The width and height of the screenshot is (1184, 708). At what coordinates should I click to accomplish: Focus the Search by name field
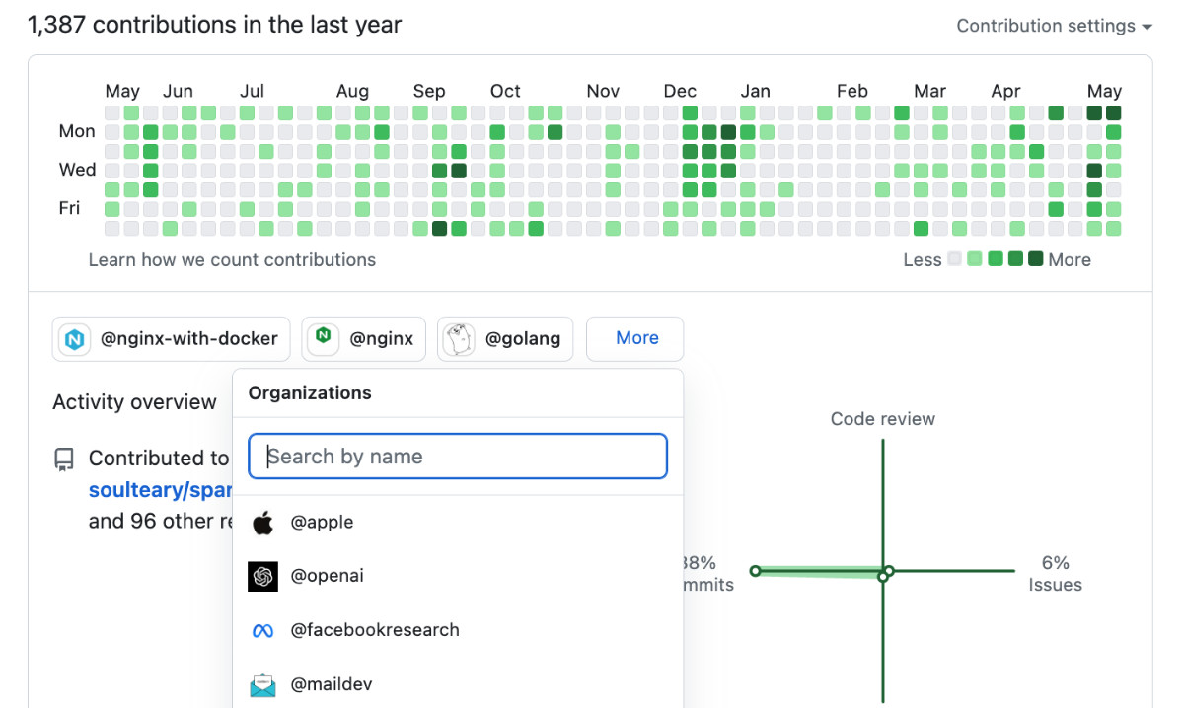458,457
